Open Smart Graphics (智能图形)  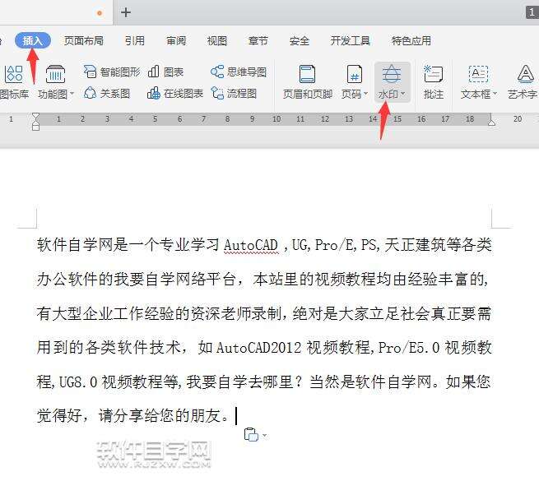point(112,72)
